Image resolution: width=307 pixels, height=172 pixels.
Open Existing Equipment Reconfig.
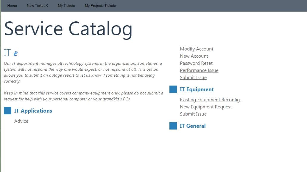[210, 100]
